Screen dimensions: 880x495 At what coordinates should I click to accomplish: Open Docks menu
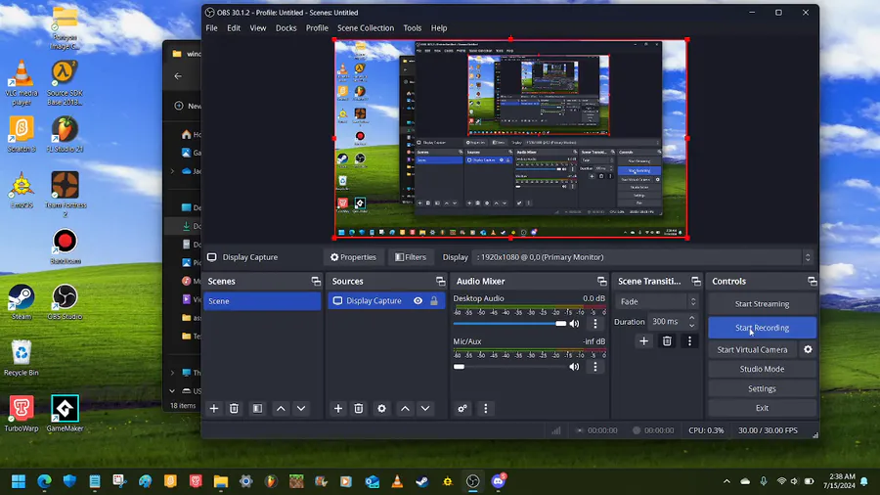click(286, 28)
